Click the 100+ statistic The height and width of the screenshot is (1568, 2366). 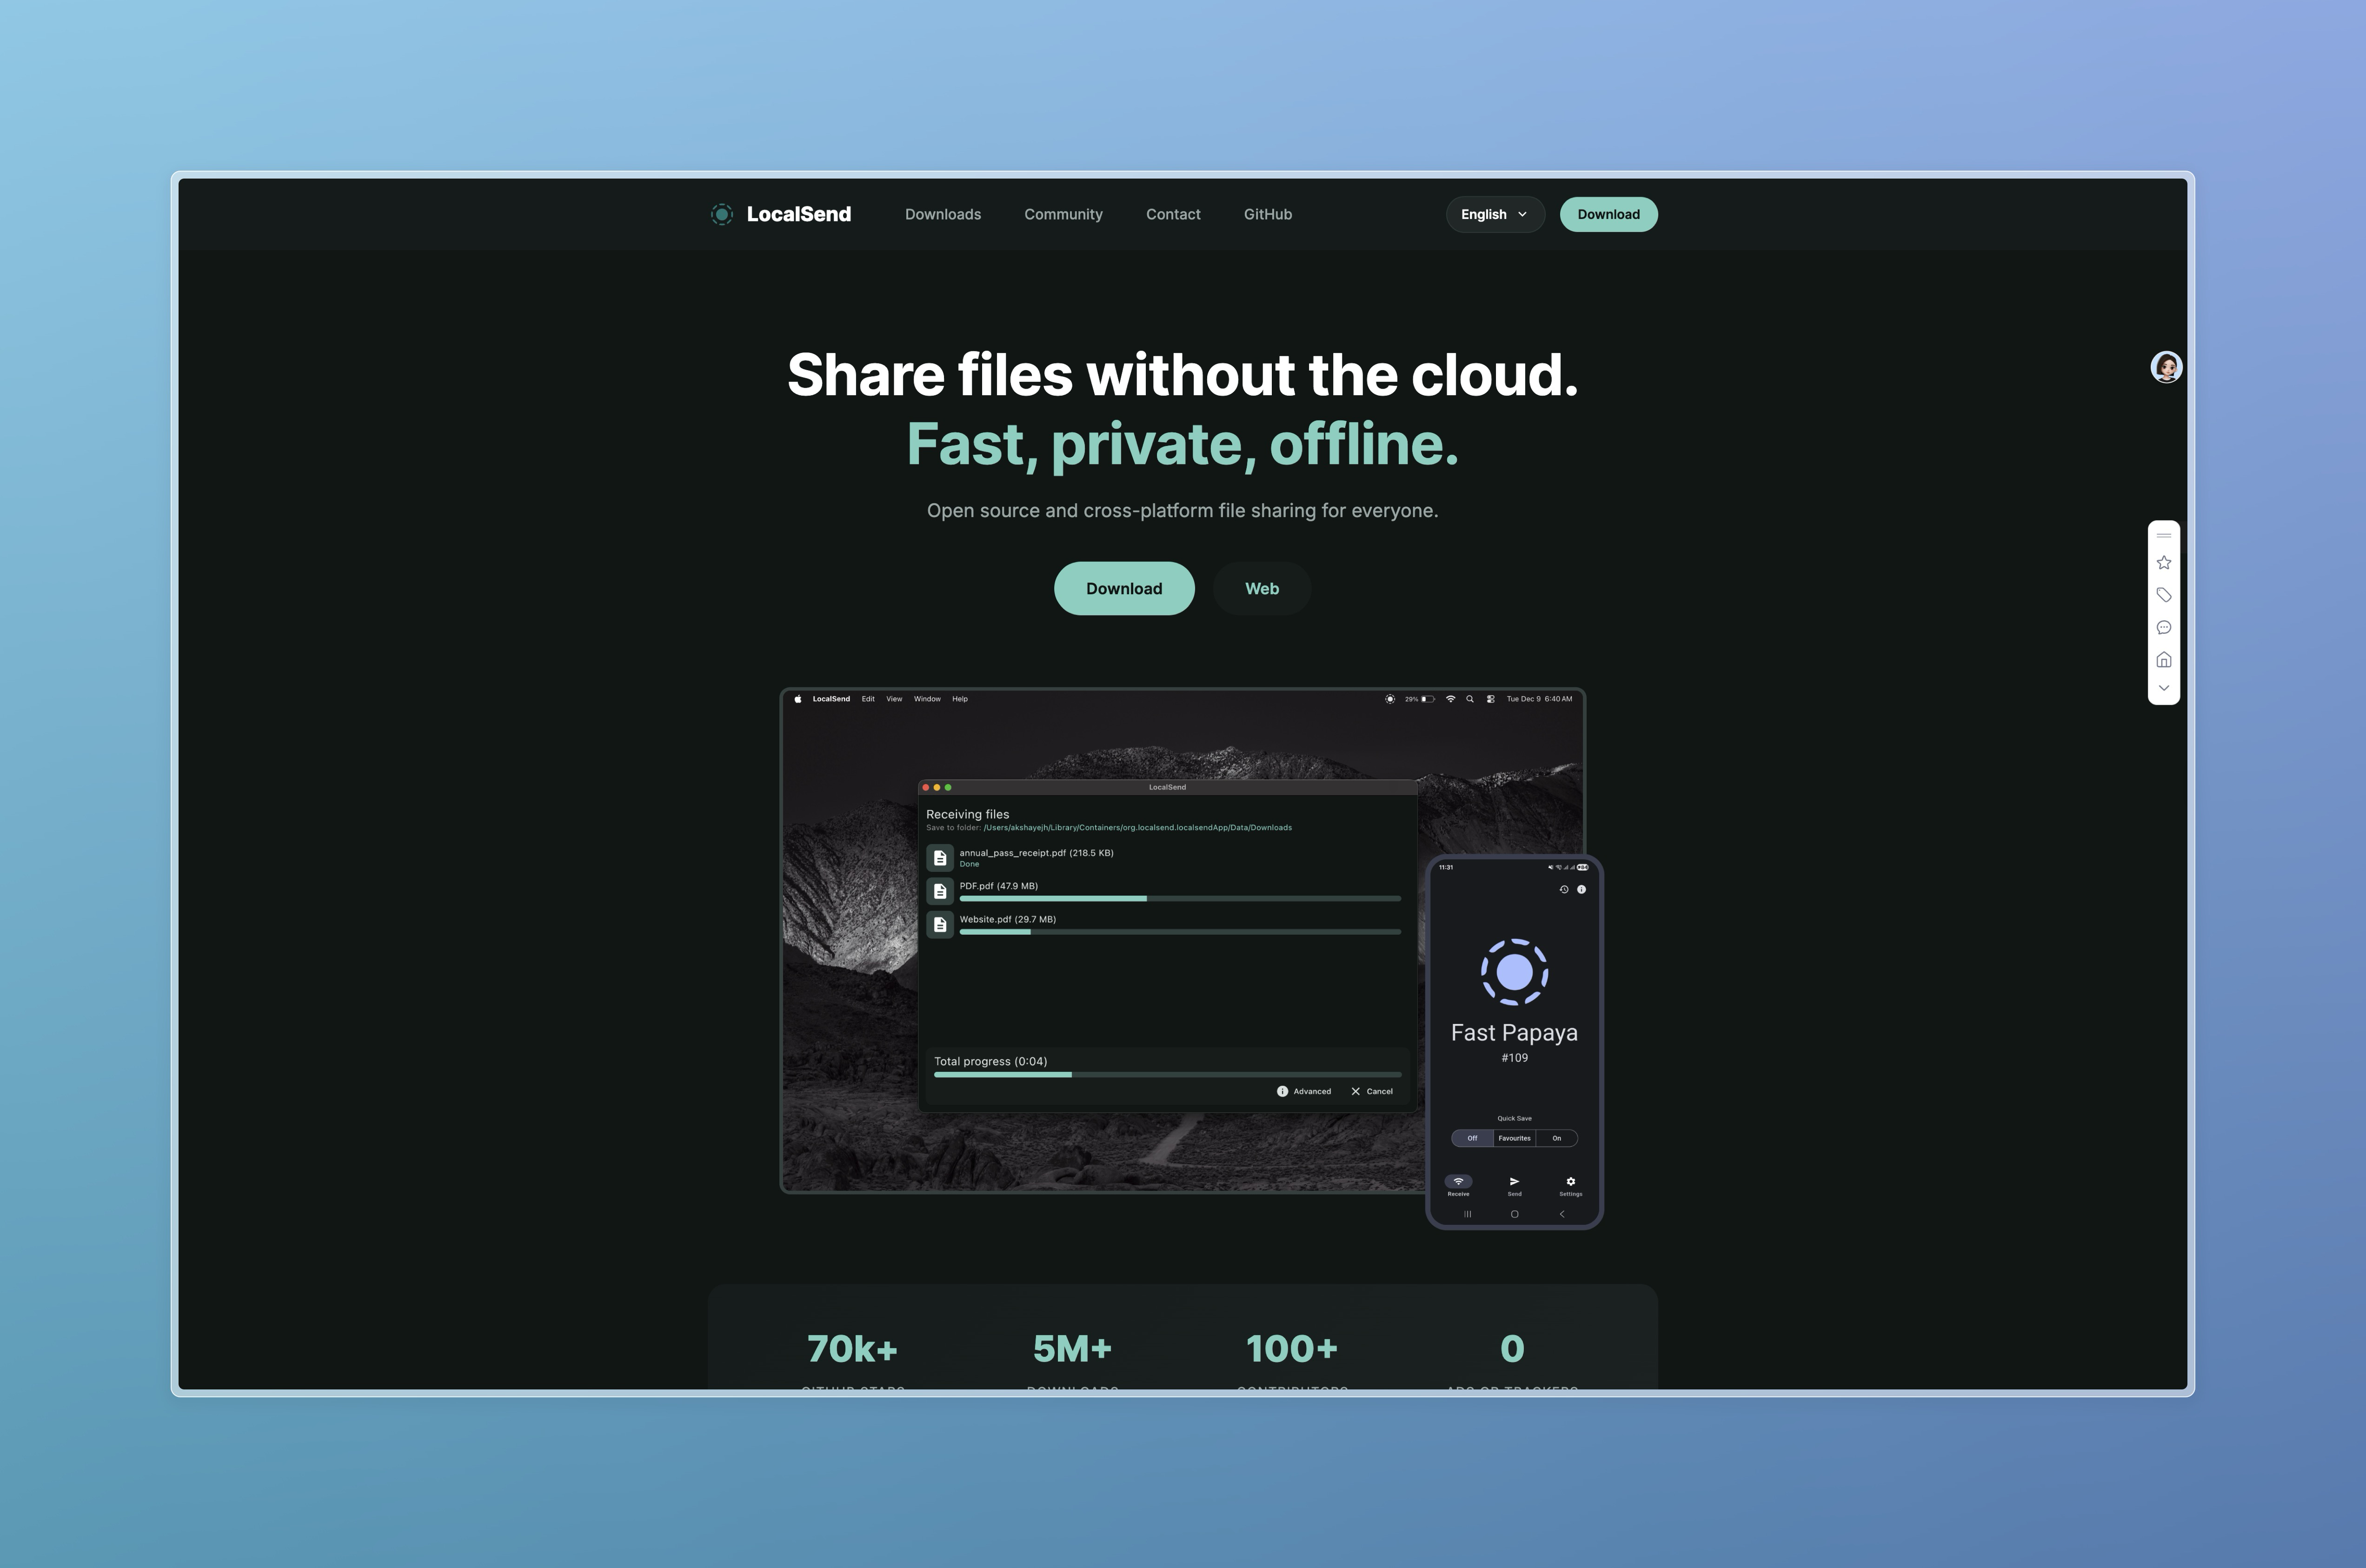coord(1292,1349)
